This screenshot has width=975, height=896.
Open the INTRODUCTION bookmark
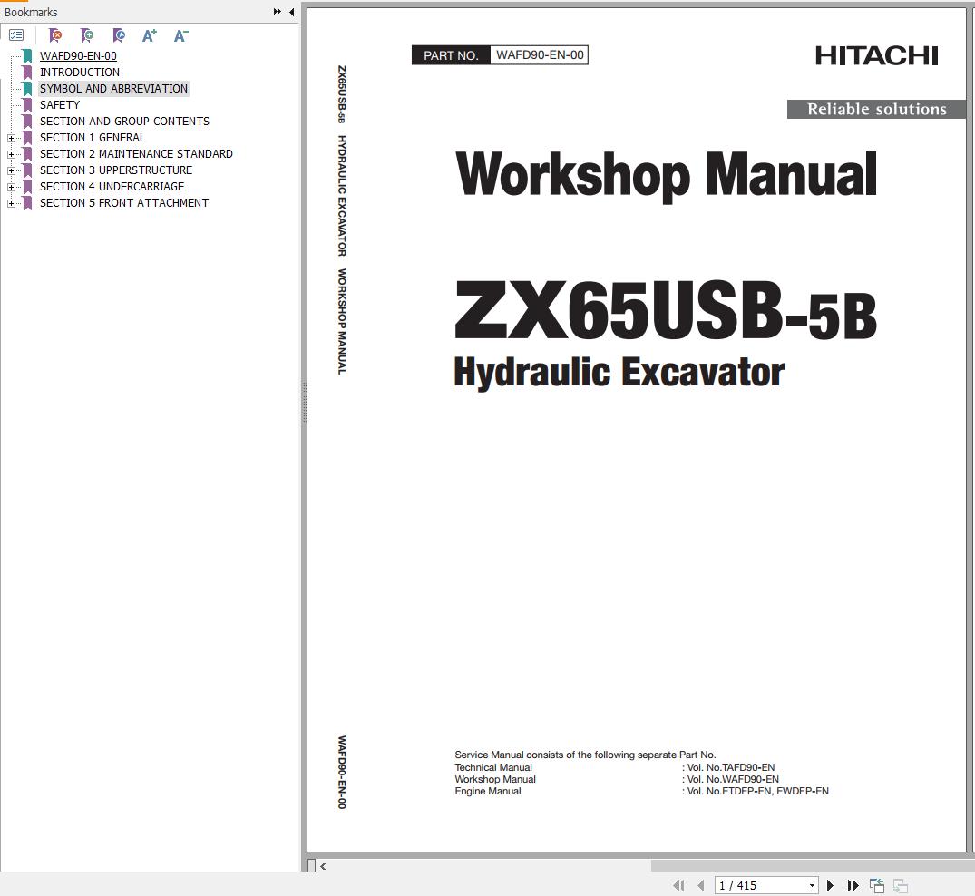click(80, 73)
